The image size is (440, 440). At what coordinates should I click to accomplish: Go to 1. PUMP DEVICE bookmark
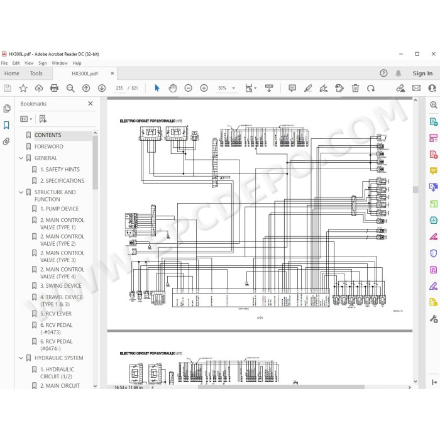pos(59,209)
